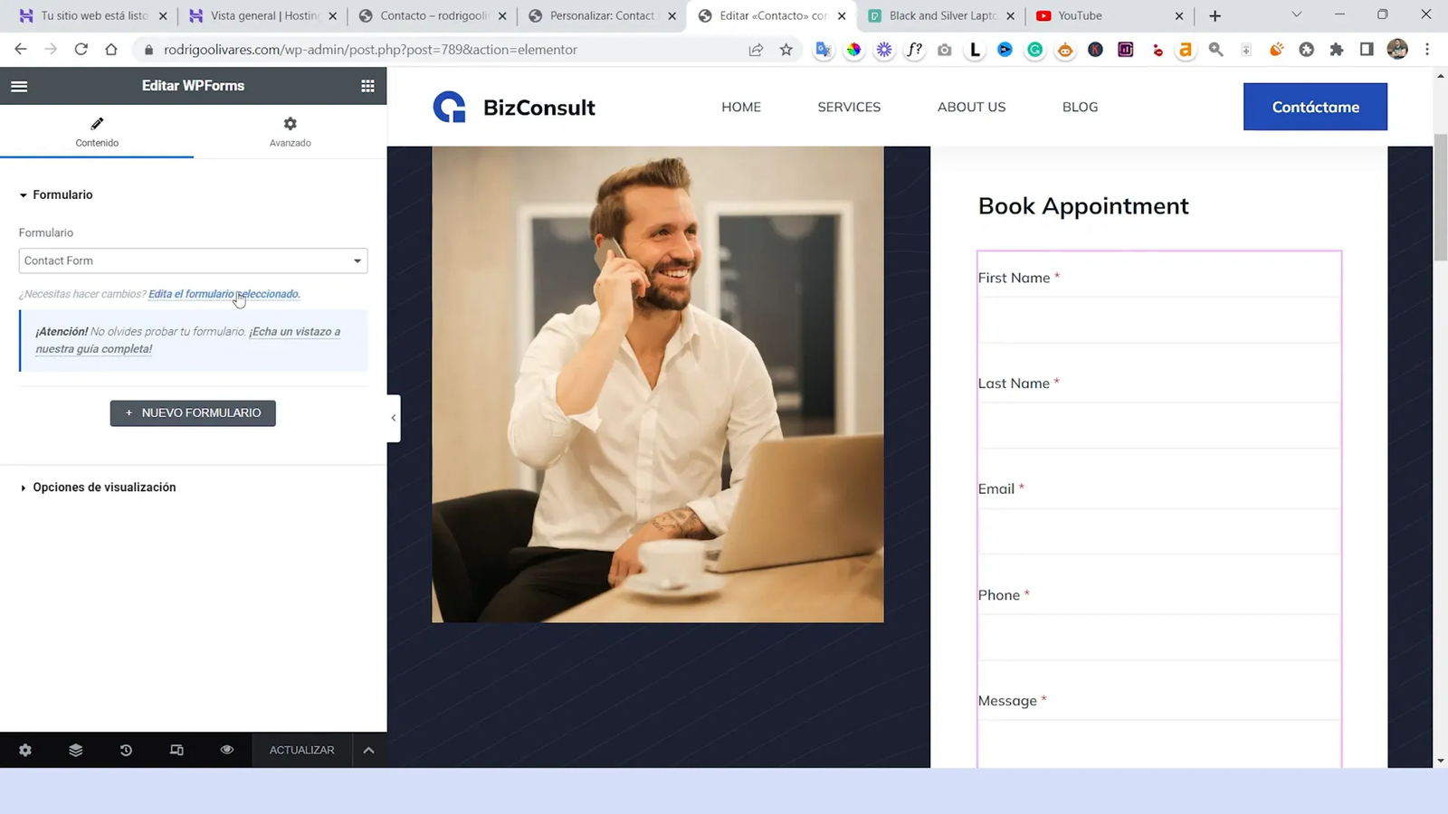Switch to the Avanzado tab
Image resolution: width=1448 pixels, height=814 pixels.
click(x=290, y=131)
